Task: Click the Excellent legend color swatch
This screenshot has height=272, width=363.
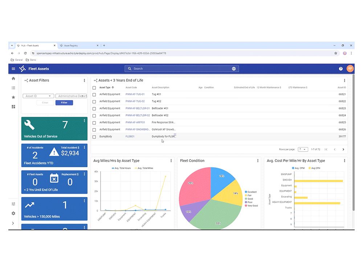Action: [x=246, y=192]
